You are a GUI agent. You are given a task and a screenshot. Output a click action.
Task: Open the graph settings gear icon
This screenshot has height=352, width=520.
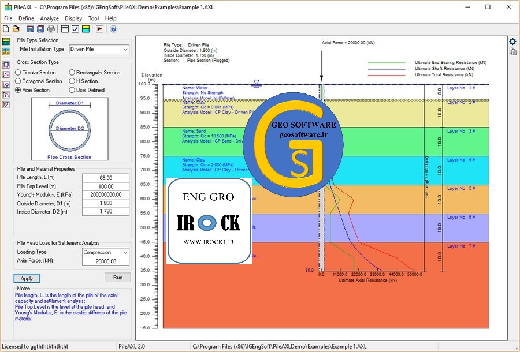tap(512, 41)
